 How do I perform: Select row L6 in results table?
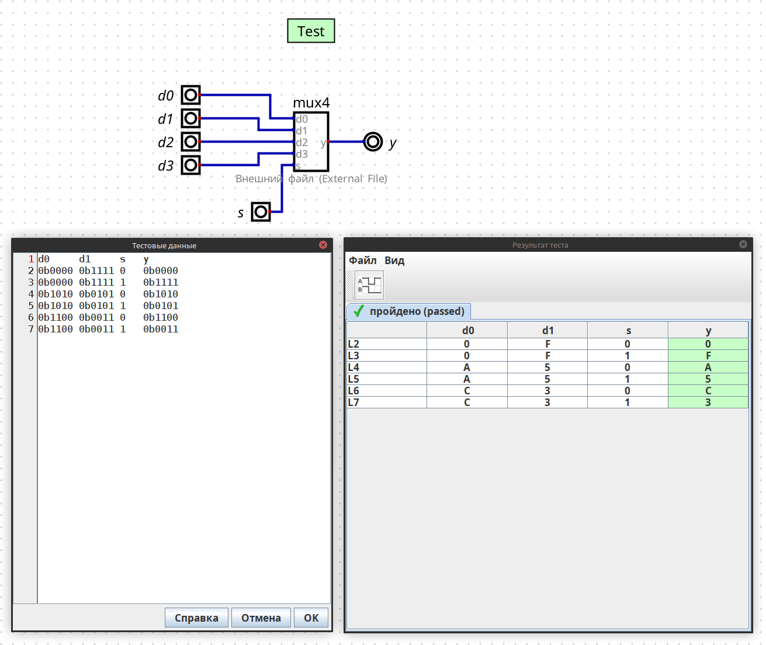[x=547, y=391]
